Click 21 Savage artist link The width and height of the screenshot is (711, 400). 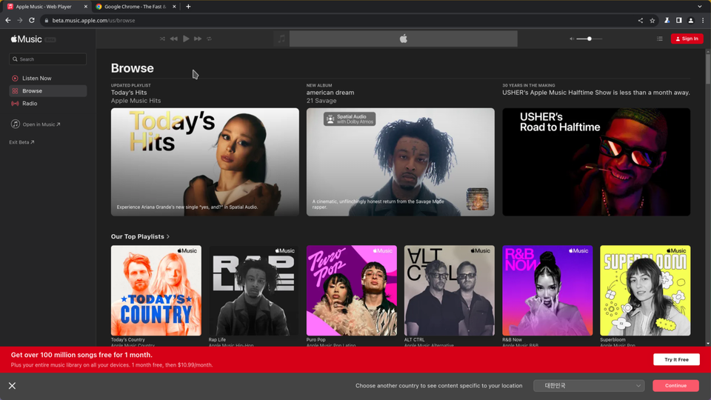[321, 101]
